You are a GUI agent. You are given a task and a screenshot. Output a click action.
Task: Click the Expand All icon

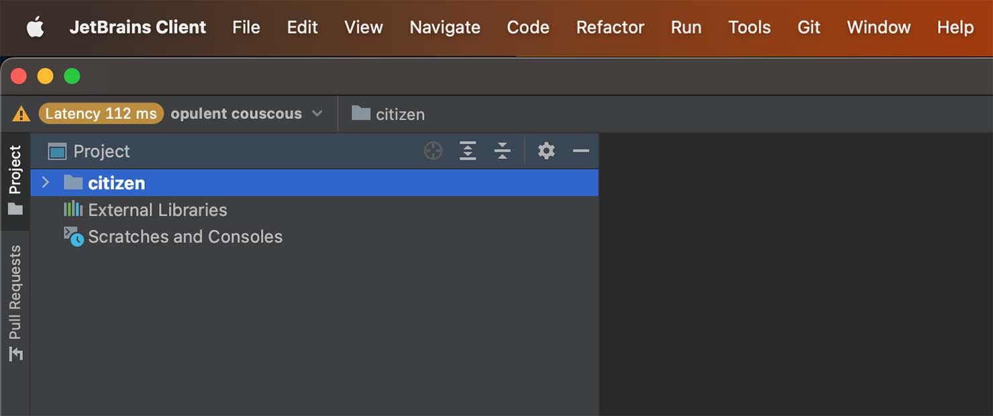coord(468,152)
